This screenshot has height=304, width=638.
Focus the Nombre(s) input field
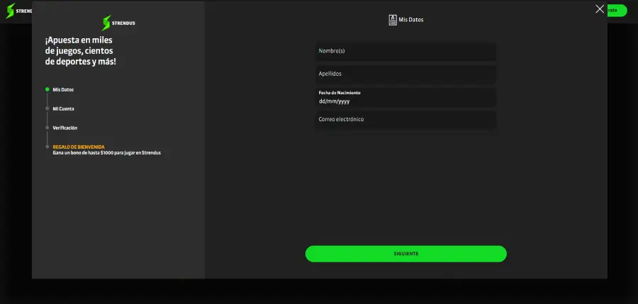pyautogui.click(x=405, y=52)
